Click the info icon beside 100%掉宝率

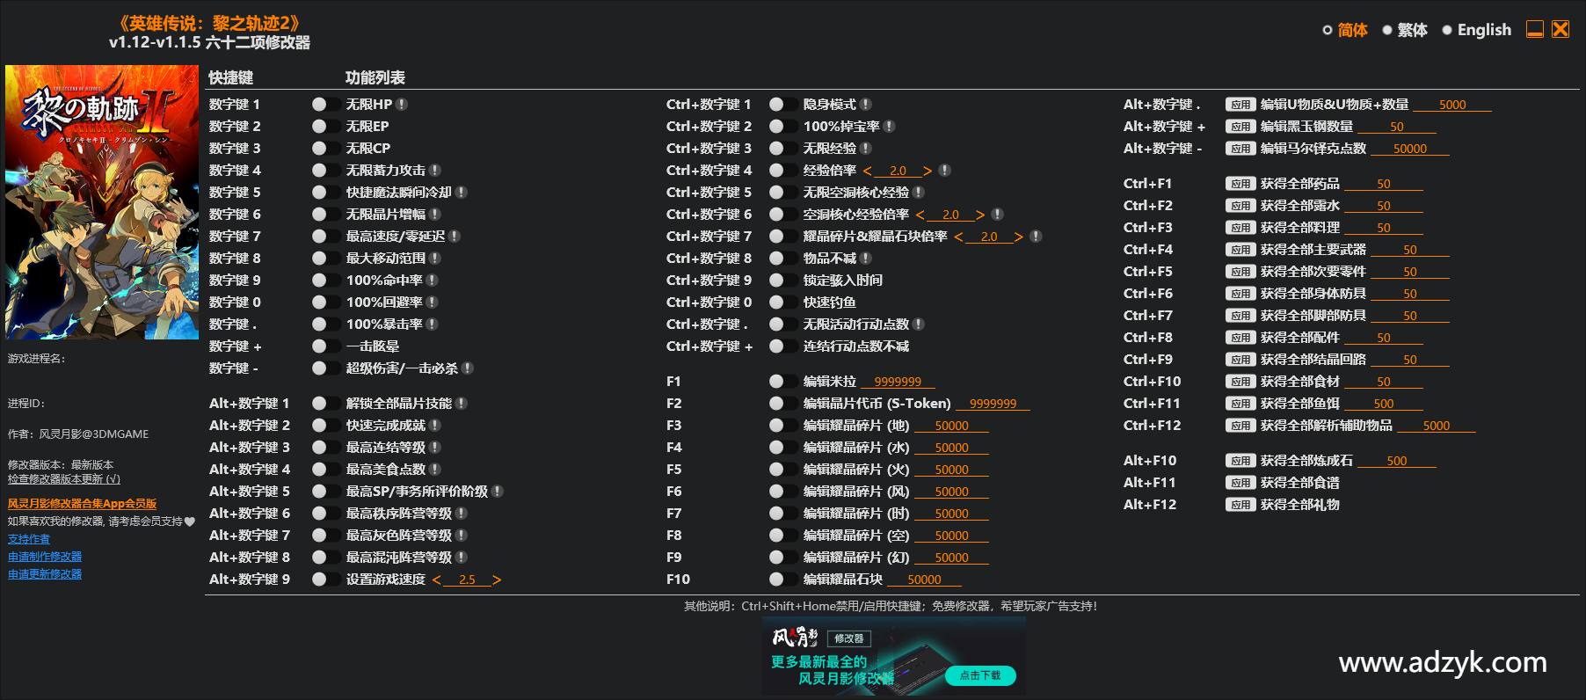890,126
